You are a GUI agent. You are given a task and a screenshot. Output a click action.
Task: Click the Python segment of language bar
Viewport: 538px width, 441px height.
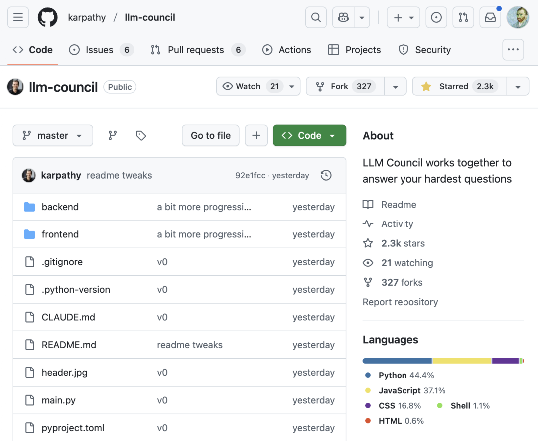397,361
